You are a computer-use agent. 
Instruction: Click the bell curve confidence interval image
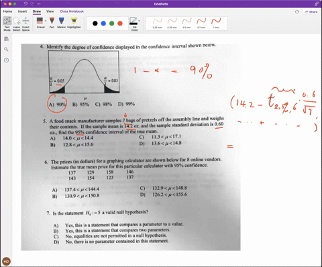coord(84,72)
